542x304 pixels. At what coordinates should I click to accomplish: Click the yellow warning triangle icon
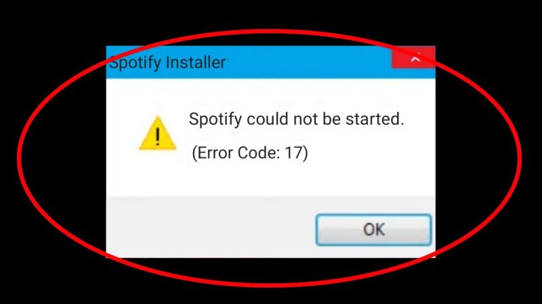[x=158, y=133]
